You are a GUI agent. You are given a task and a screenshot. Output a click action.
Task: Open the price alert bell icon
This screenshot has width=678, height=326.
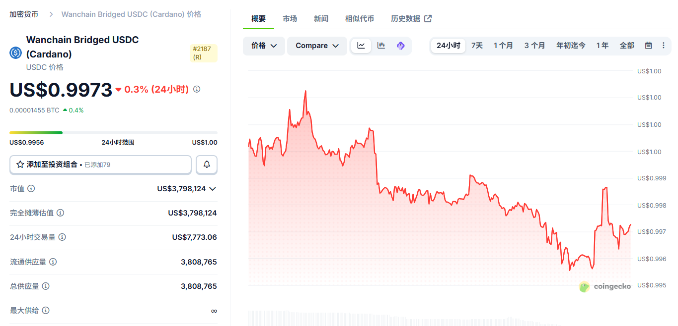click(x=207, y=164)
